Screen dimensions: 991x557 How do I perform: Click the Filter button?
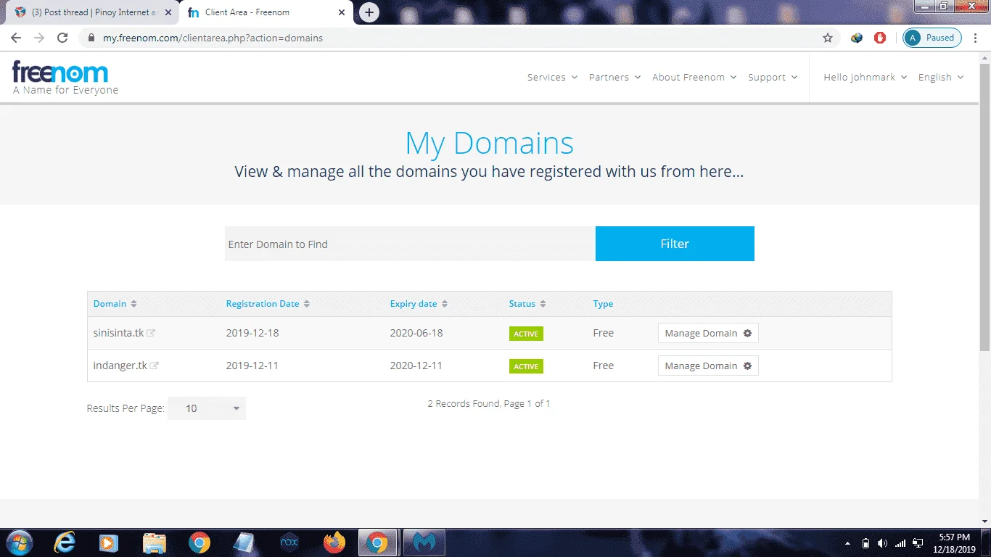click(675, 244)
